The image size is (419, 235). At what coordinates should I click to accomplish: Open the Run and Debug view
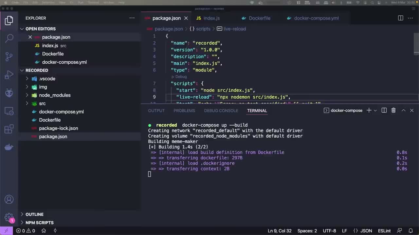pyautogui.click(x=9, y=75)
